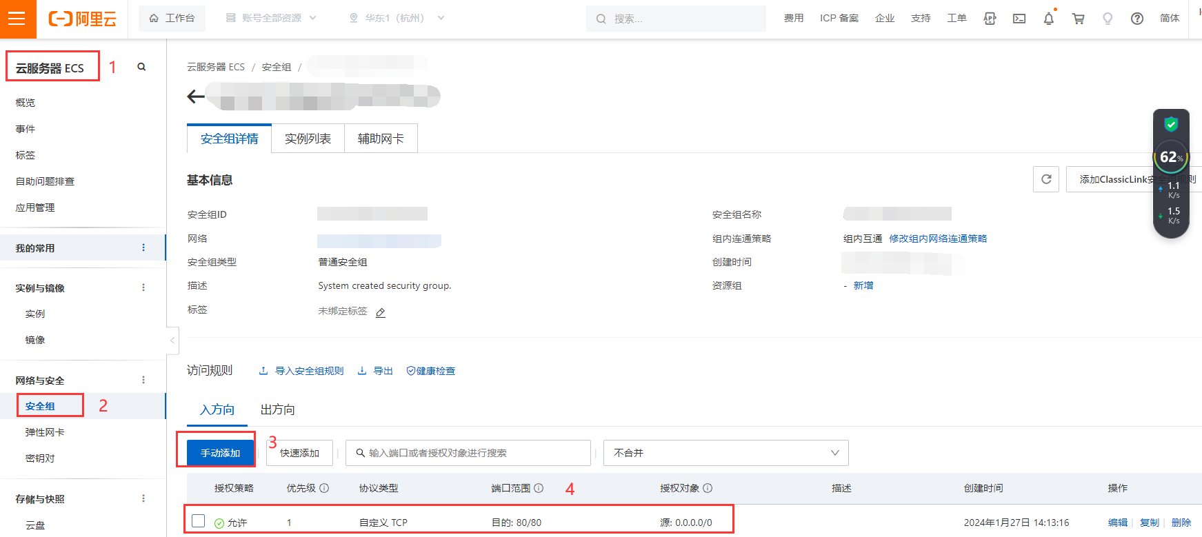The image size is (1202, 537).
Task: Switch to the 辅助网卡 tab
Action: (381, 139)
